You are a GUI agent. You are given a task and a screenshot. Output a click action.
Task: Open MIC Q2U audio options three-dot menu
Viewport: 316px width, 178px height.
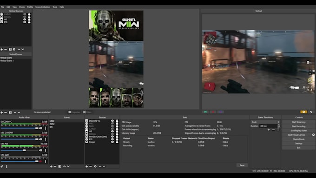click(x=46, y=161)
